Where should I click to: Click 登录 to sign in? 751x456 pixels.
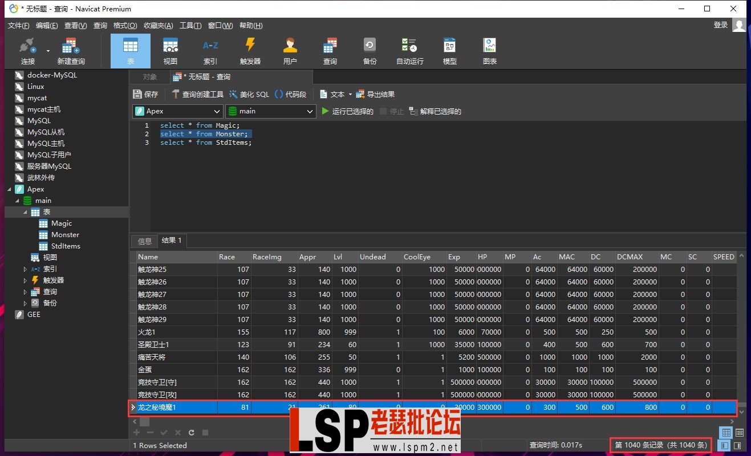pyautogui.click(x=721, y=25)
